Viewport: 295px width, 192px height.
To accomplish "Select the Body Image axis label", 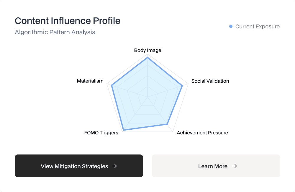I will click(147, 50).
